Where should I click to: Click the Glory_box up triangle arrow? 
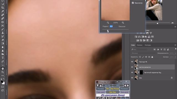coord(101,86)
